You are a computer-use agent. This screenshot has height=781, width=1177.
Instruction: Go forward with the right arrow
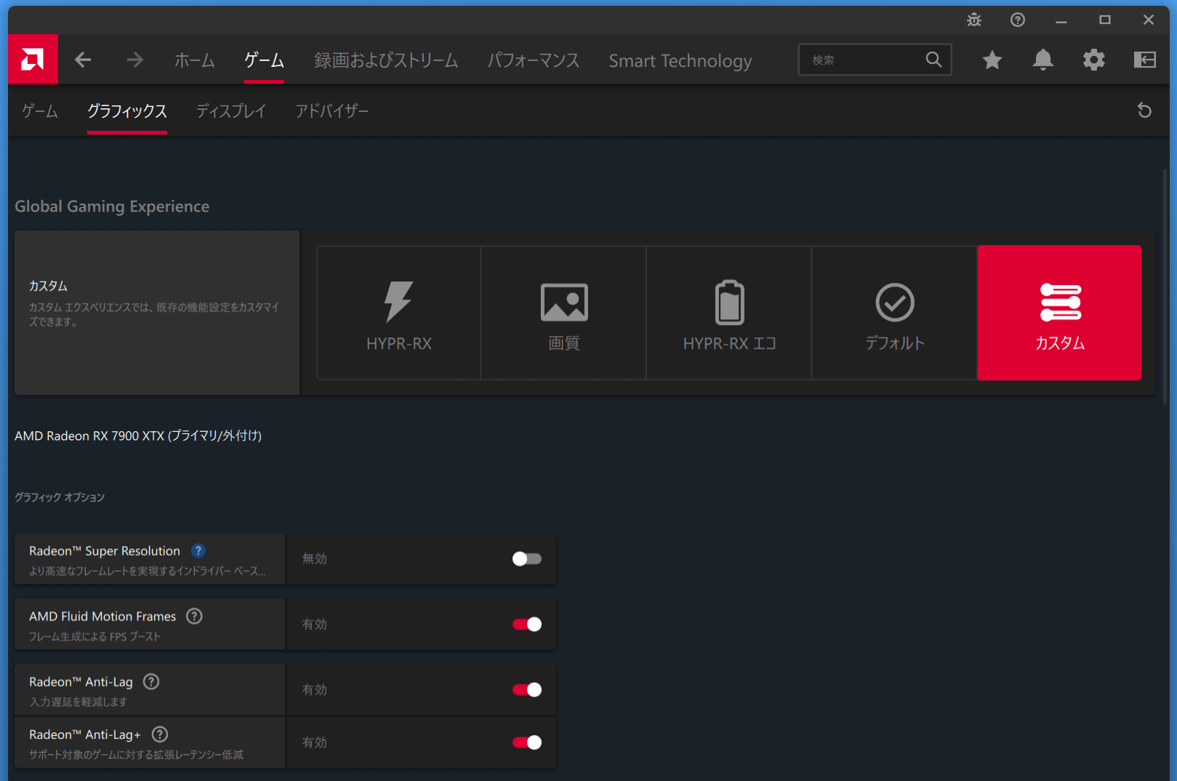coord(134,60)
